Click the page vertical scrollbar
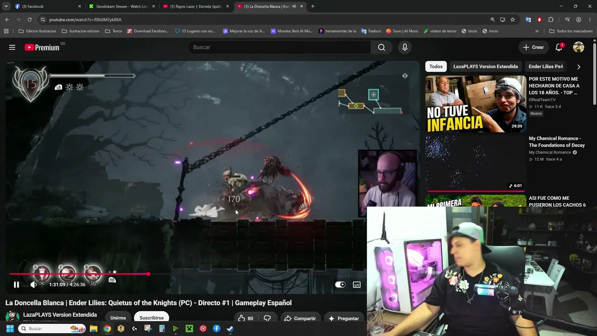 (x=595, y=75)
